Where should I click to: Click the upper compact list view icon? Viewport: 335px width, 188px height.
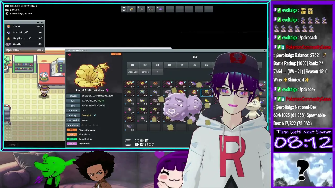tap(128, 140)
